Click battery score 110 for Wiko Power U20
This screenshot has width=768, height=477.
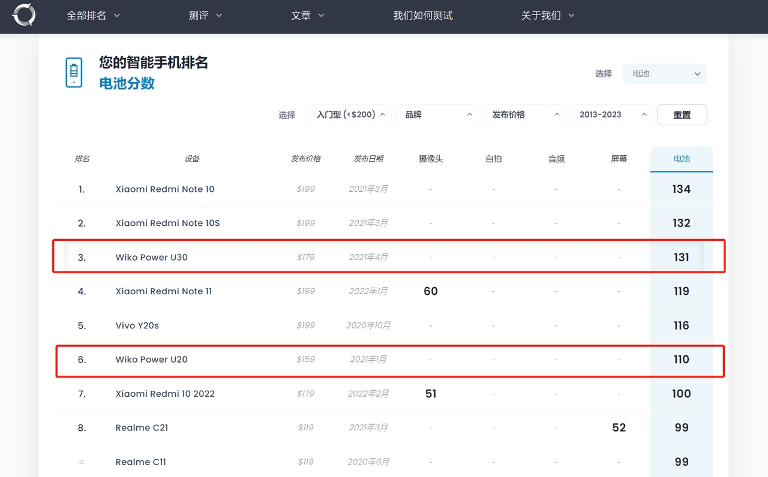click(x=682, y=360)
